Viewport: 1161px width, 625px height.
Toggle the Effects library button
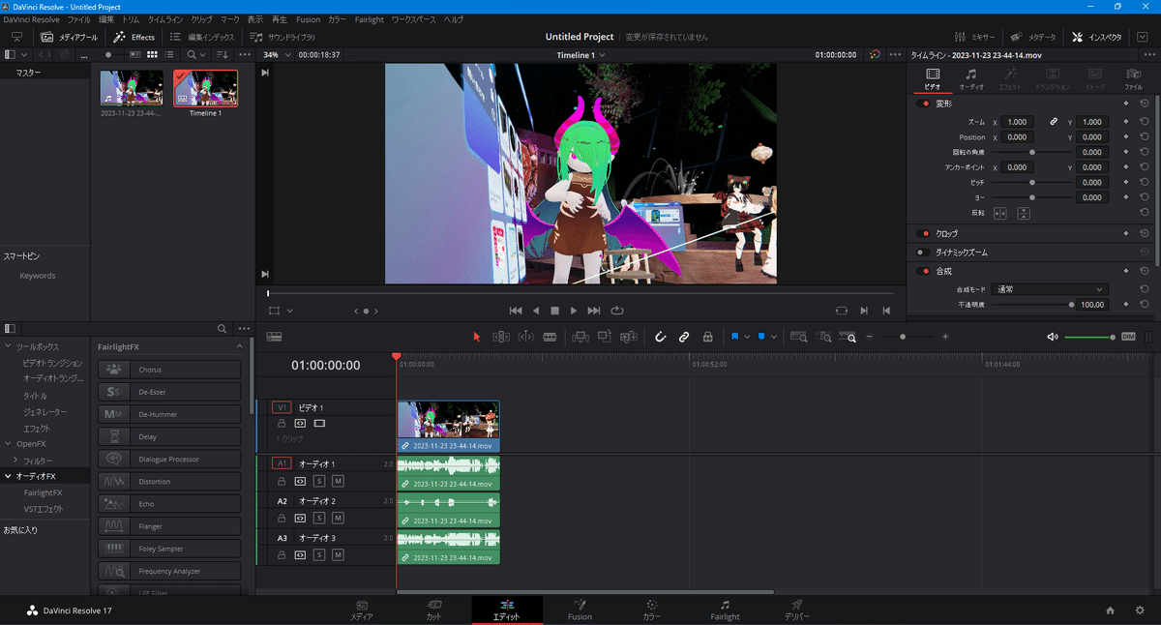[134, 37]
